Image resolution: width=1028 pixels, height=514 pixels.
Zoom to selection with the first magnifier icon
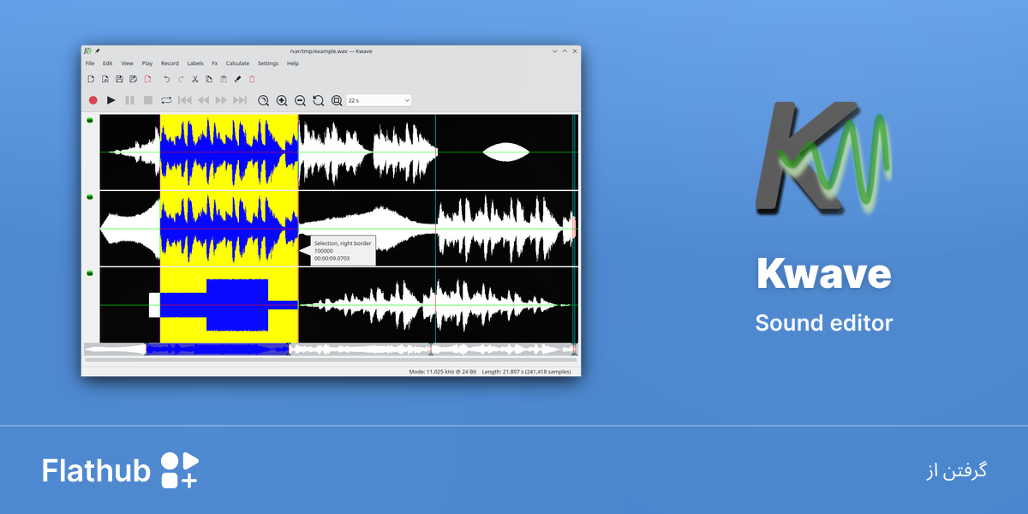pos(264,100)
